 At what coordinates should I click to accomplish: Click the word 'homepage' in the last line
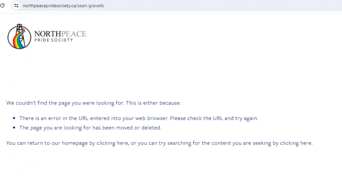[x=74, y=143]
